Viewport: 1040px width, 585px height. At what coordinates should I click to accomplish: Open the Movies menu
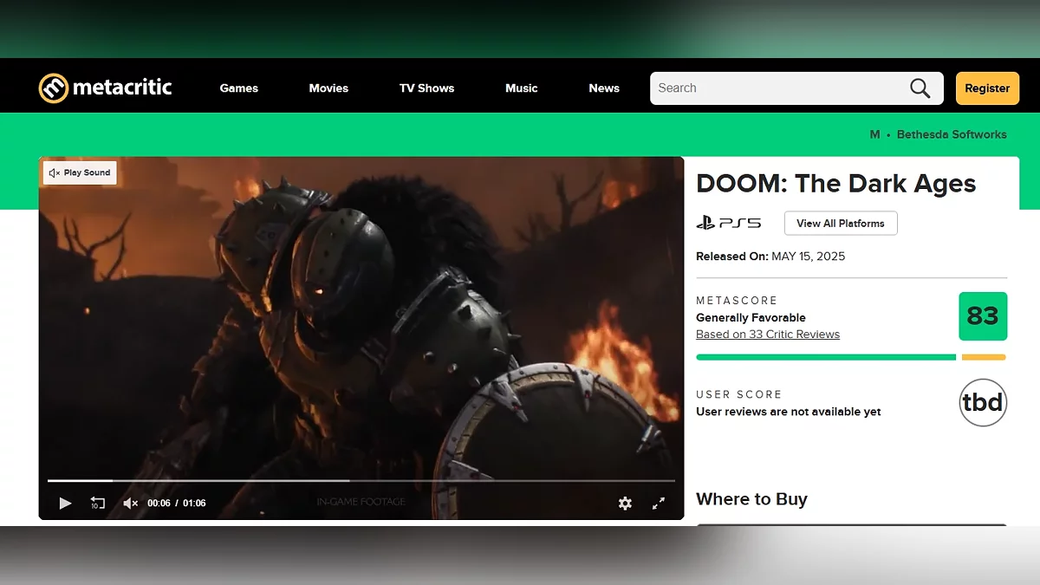tap(328, 88)
